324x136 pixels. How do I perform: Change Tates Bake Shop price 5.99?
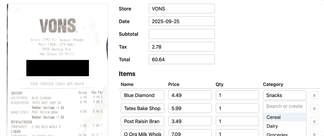(190, 108)
